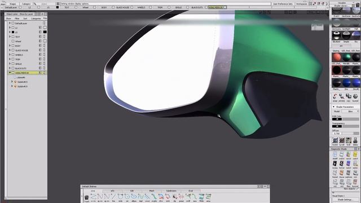Click the Stages button in top bar
This screenshot has width=361, height=203.
tap(13, 4)
